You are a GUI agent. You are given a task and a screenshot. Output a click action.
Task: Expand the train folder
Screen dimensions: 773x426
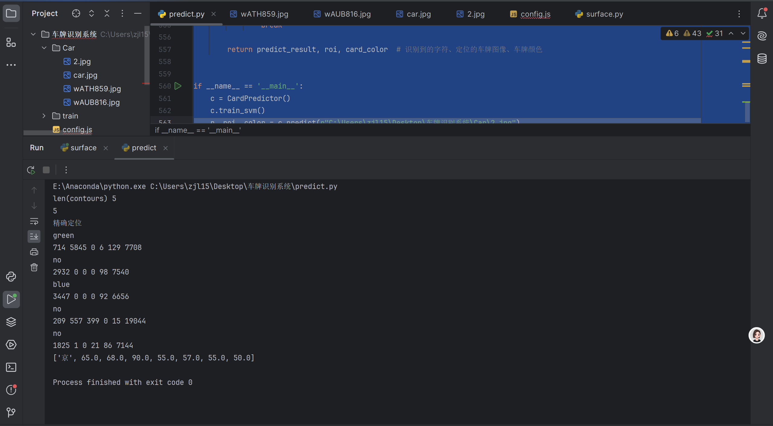(x=44, y=116)
